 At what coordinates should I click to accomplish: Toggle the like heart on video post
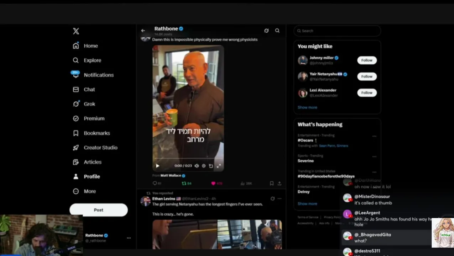tap(213, 183)
